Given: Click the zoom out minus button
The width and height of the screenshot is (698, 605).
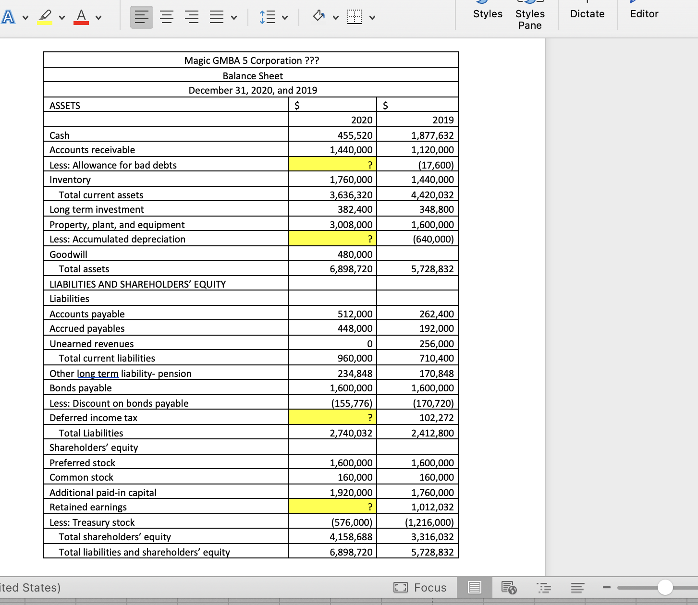Looking at the screenshot, I should point(607,587).
